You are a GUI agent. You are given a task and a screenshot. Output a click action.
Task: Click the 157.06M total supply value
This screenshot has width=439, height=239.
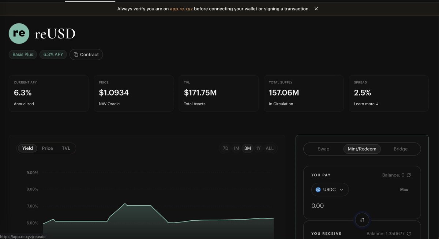(284, 93)
